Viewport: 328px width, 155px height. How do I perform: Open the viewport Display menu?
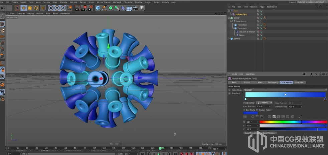click(x=30, y=14)
